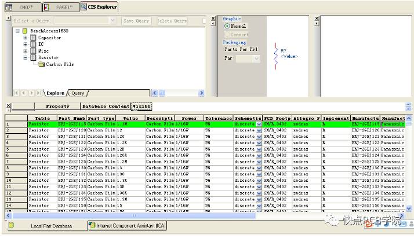Click row header number 7
Image resolution: width=414 pixels, height=238 pixels.
tap(16, 162)
